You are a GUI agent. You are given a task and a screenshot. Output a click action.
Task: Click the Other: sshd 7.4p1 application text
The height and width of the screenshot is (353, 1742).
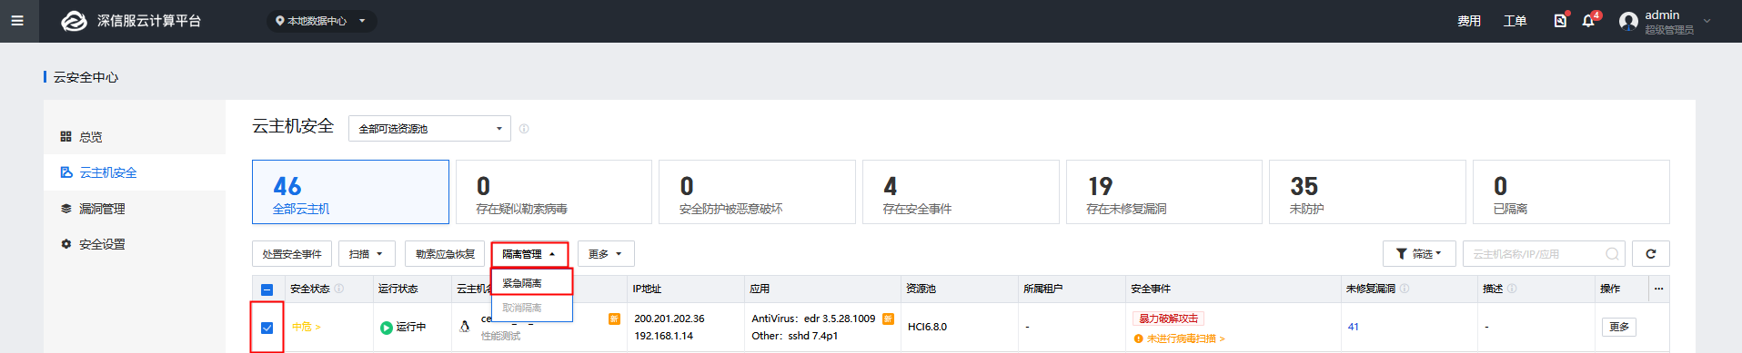coord(794,336)
